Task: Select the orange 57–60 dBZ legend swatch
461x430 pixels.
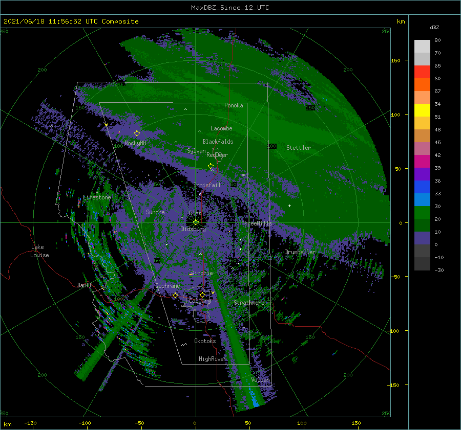Action: click(x=422, y=84)
